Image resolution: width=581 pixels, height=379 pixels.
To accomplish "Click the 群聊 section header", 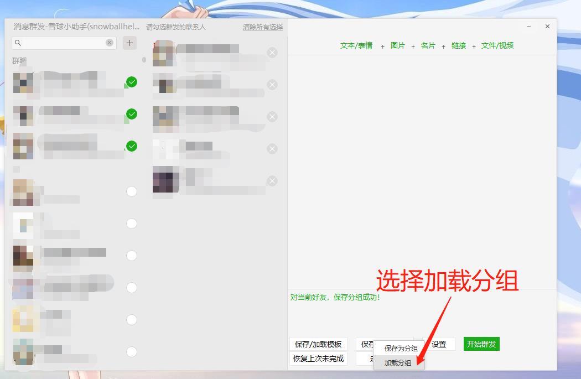I will [19, 60].
